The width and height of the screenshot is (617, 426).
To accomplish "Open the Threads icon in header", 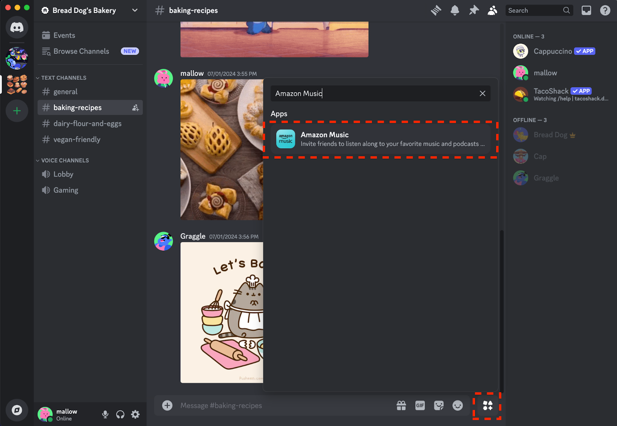I will [436, 10].
